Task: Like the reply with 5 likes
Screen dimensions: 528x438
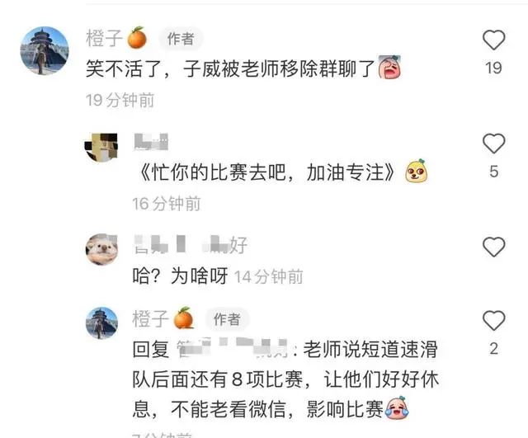Action: [x=493, y=144]
